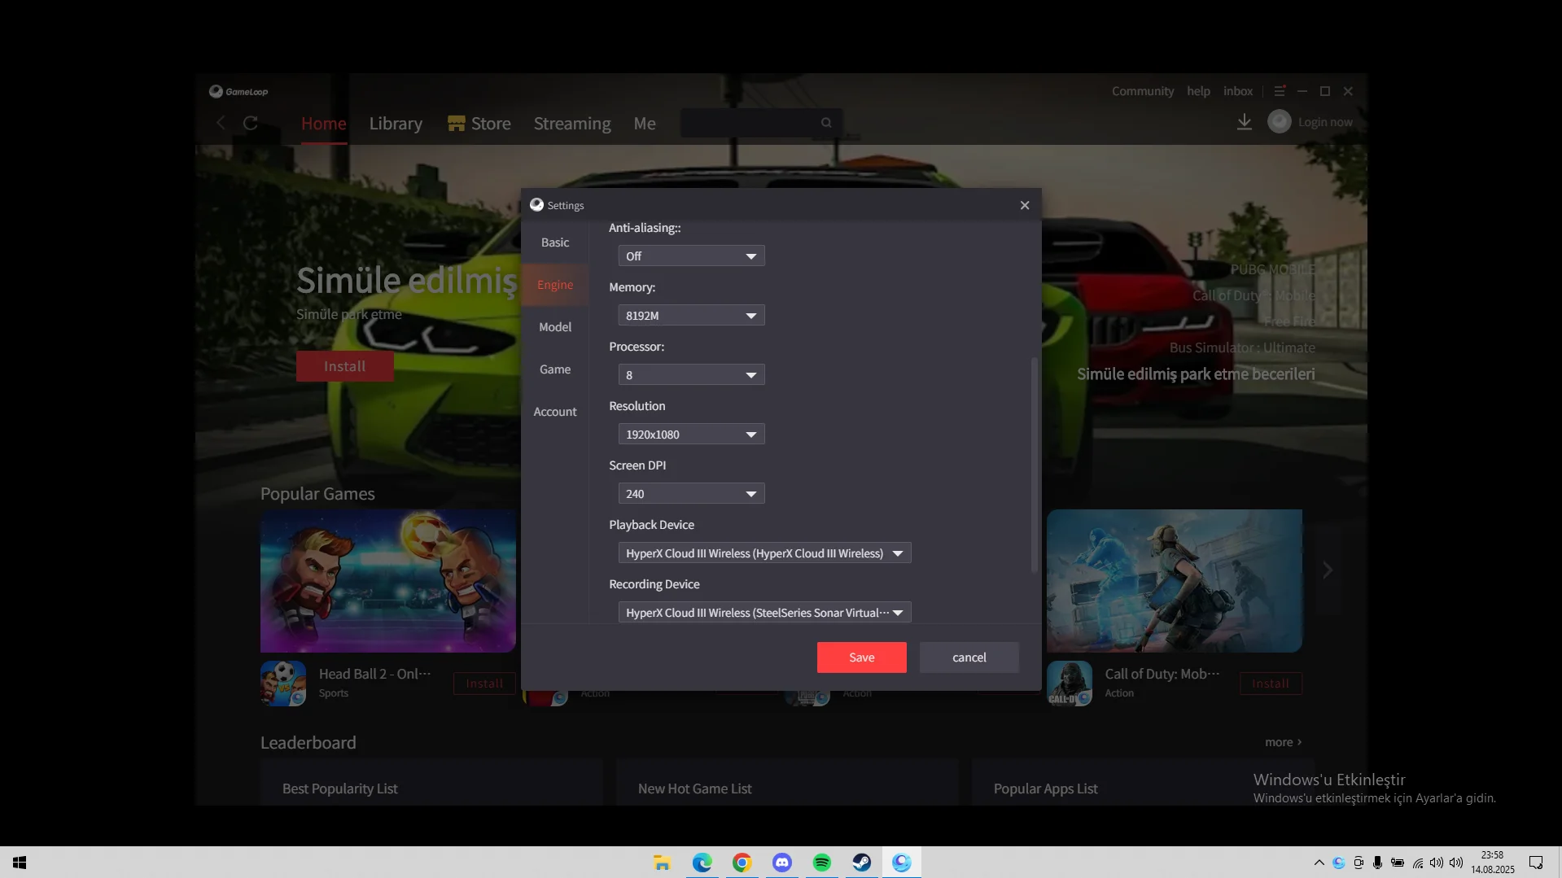Change the Playback Device selection
This screenshot has width=1562, height=878.
click(x=764, y=553)
